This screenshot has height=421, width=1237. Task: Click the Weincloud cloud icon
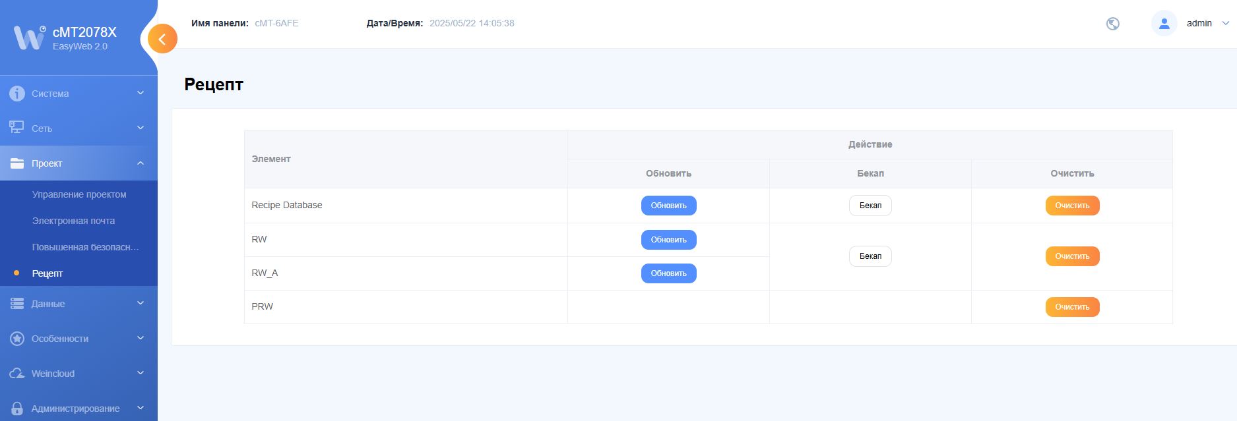(17, 374)
